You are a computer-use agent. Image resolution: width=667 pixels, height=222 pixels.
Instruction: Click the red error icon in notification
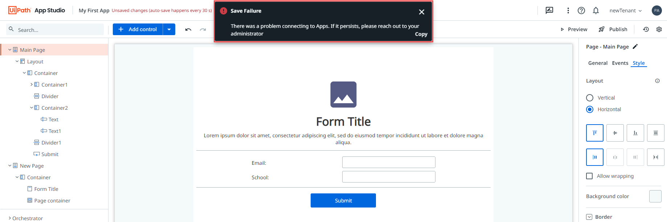(224, 11)
